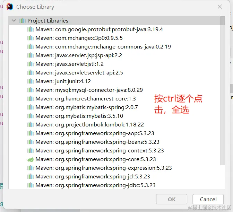Click library icon beside spring-jdbc:5.3.23

pos(31,185)
